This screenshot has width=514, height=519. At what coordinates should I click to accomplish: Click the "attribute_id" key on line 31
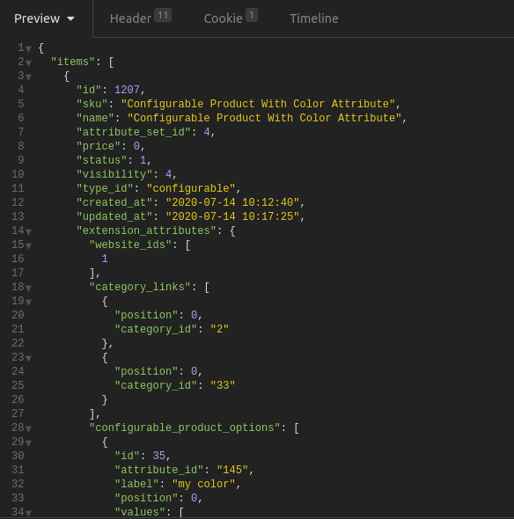tap(159, 470)
